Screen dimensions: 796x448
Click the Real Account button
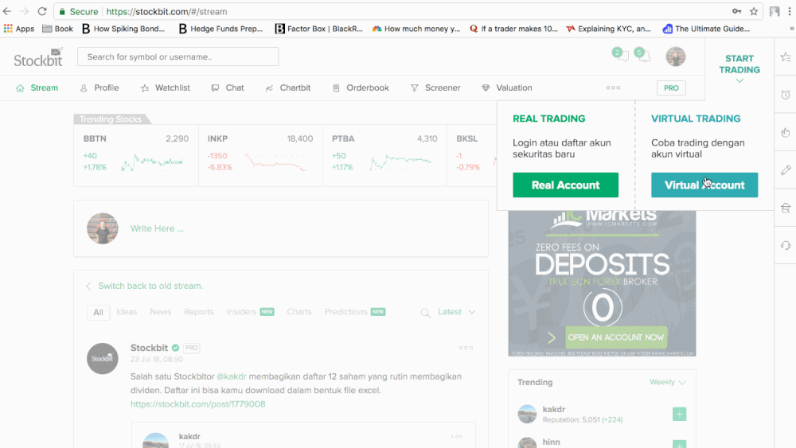pos(565,185)
